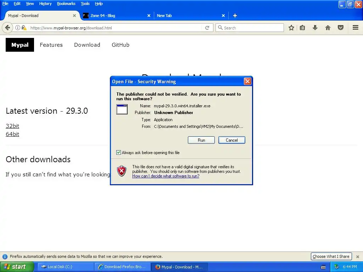Open the Help menu
The width and height of the screenshot is (363, 272).
click(x=99, y=4)
